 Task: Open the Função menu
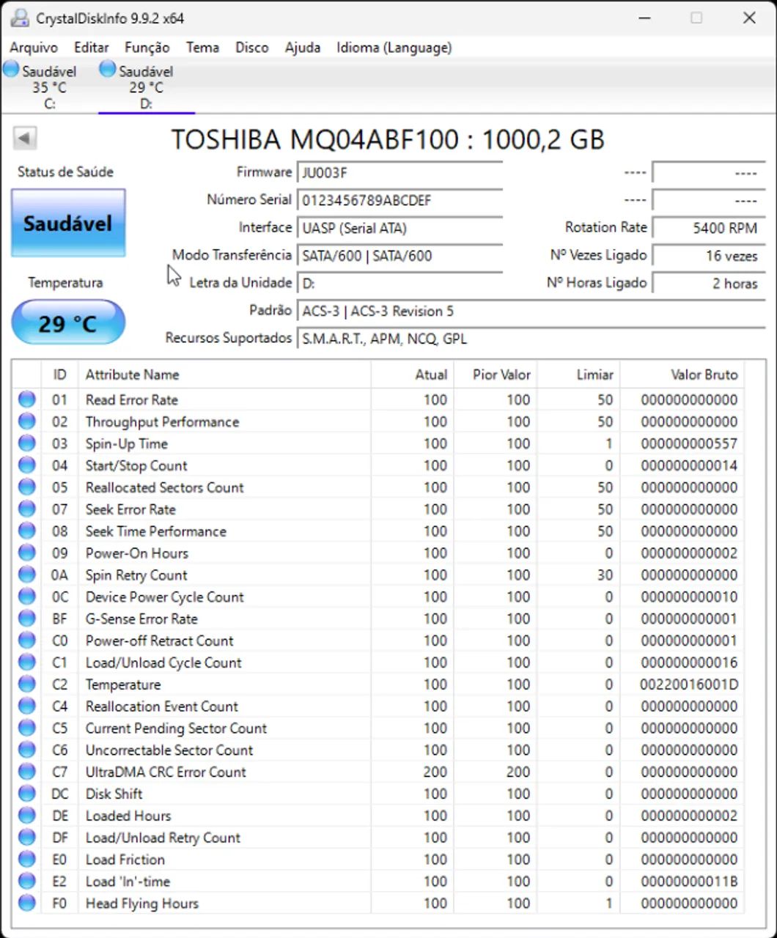(x=147, y=48)
